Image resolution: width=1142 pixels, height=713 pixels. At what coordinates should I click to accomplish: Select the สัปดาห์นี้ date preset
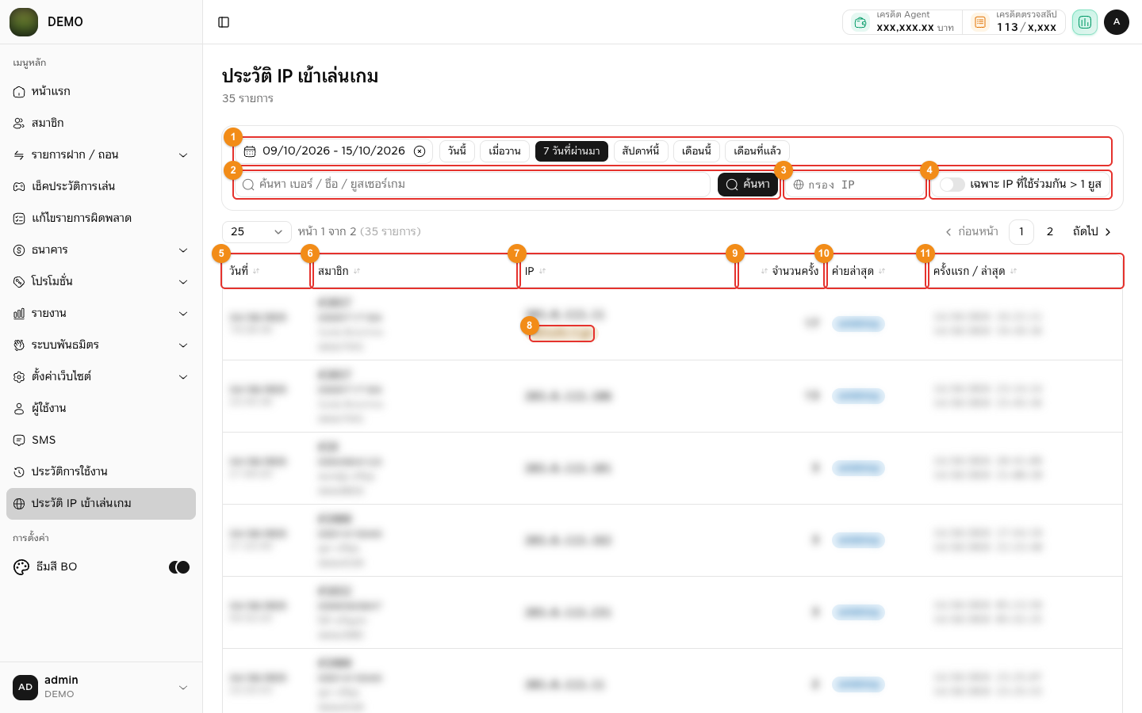point(641,151)
